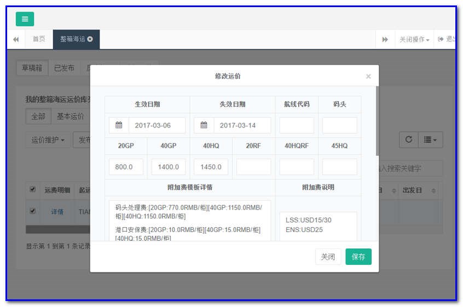Click the 40HQ price field 1450.0
Image resolution: width=463 pixels, height=307 pixels.
click(211, 167)
